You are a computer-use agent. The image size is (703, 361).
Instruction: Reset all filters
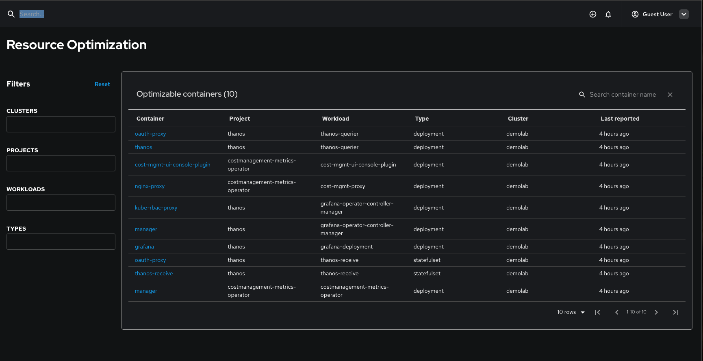pyautogui.click(x=102, y=84)
